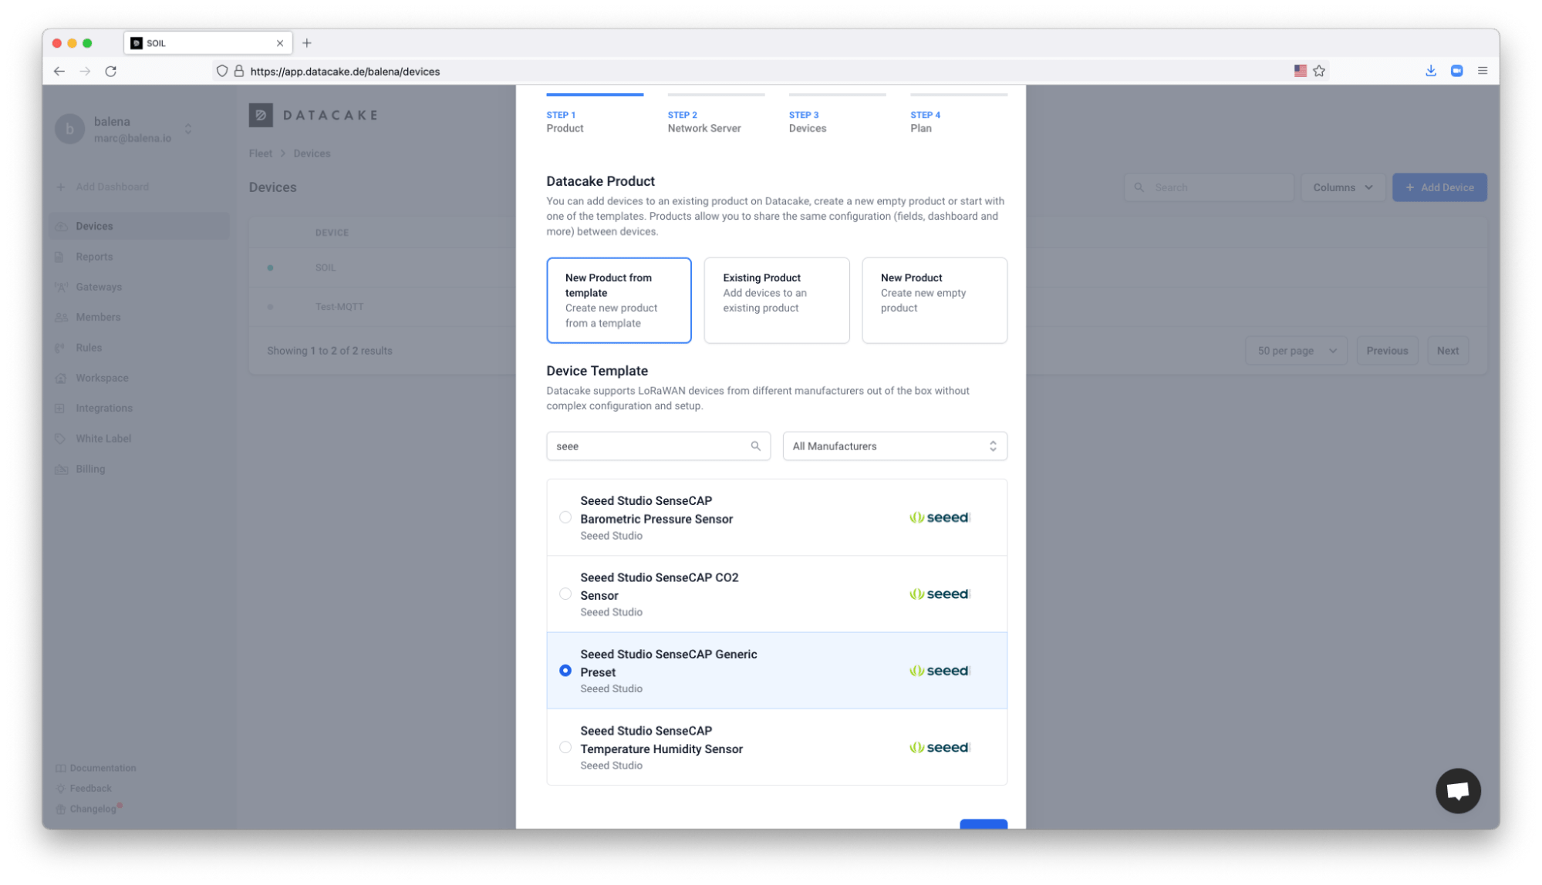
Task: Open the All Manufacturers dropdown
Action: coord(894,446)
